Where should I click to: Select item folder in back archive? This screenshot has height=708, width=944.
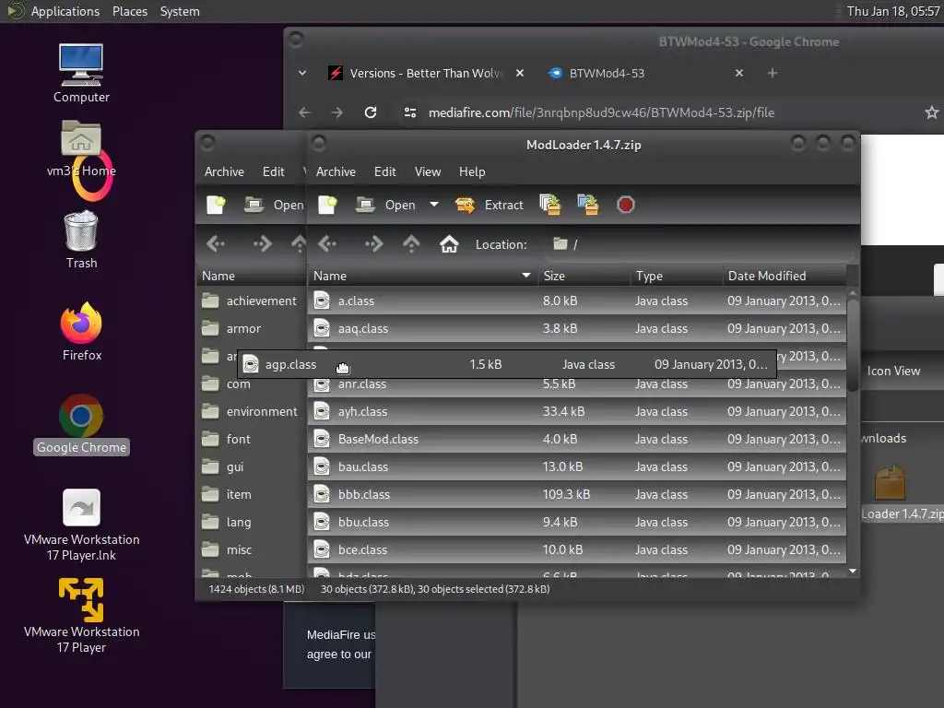(x=251, y=494)
